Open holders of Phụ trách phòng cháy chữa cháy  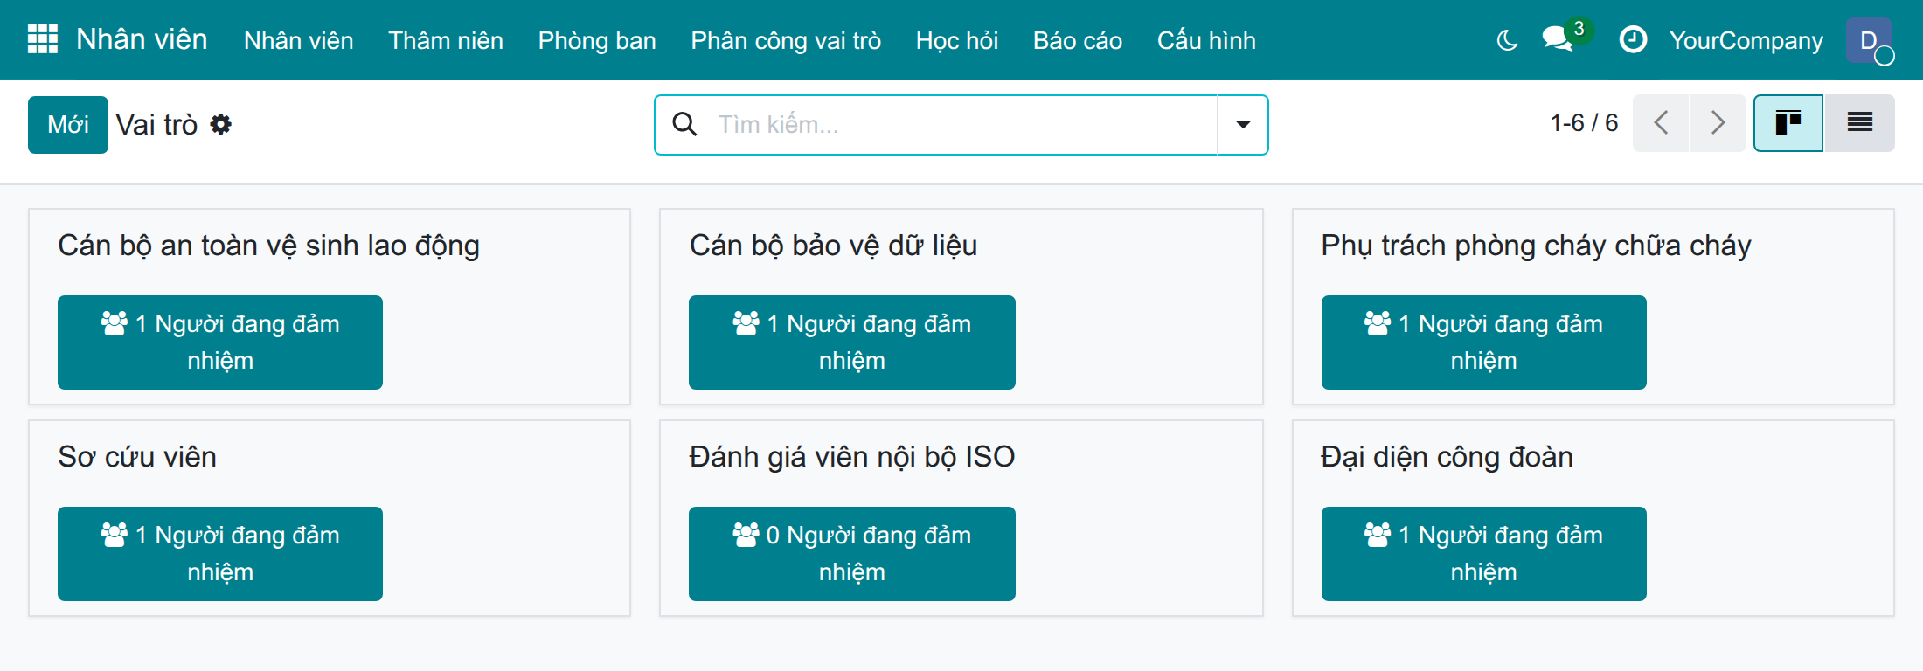(x=1484, y=342)
